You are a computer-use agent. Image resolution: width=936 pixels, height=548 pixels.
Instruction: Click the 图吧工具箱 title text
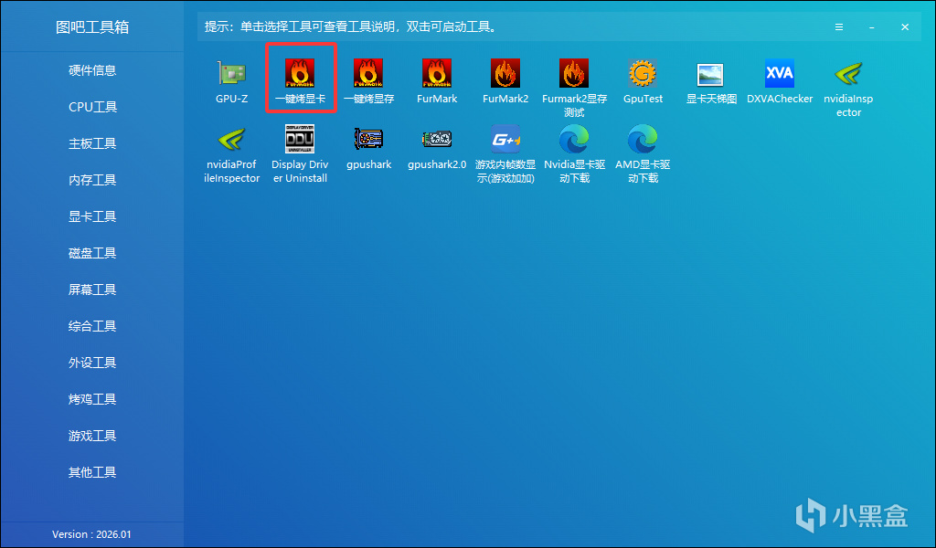[x=92, y=27]
